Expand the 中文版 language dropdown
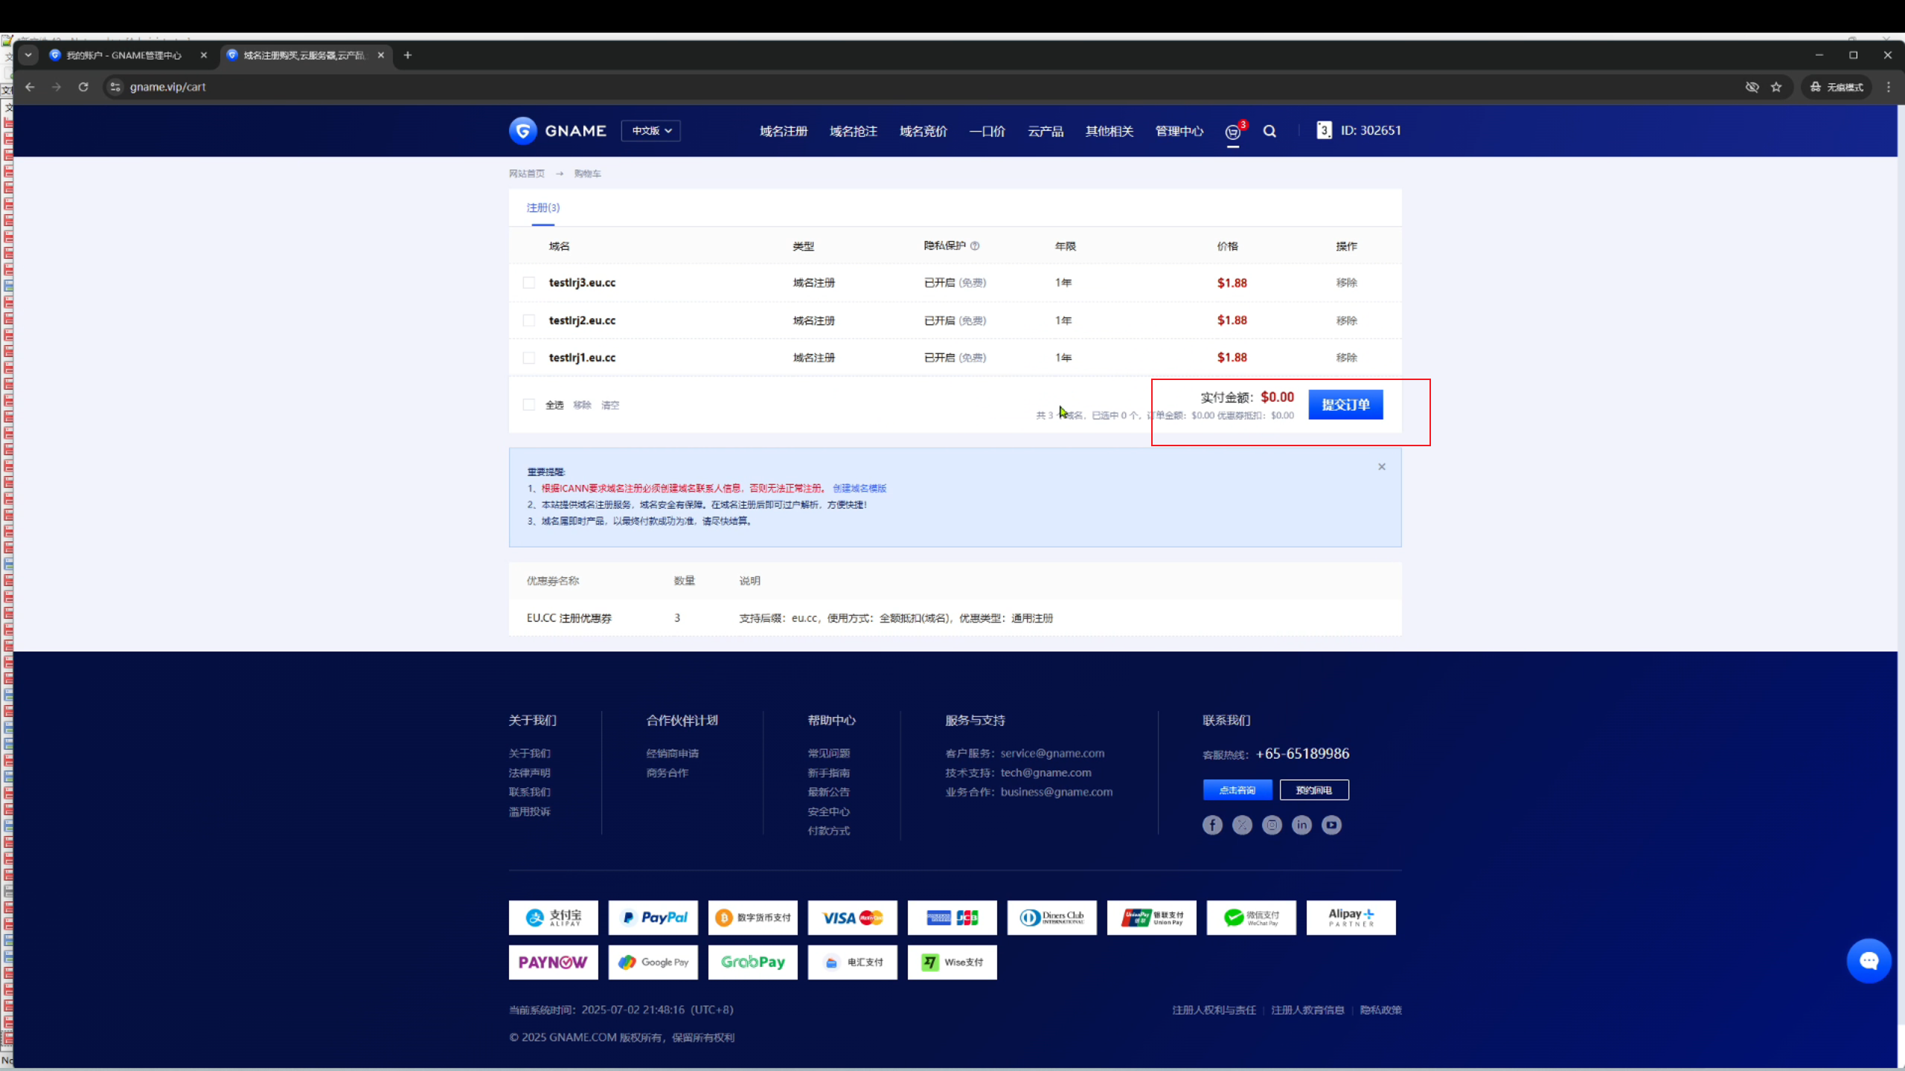This screenshot has height=1071, width=1905. pos(651,131)
